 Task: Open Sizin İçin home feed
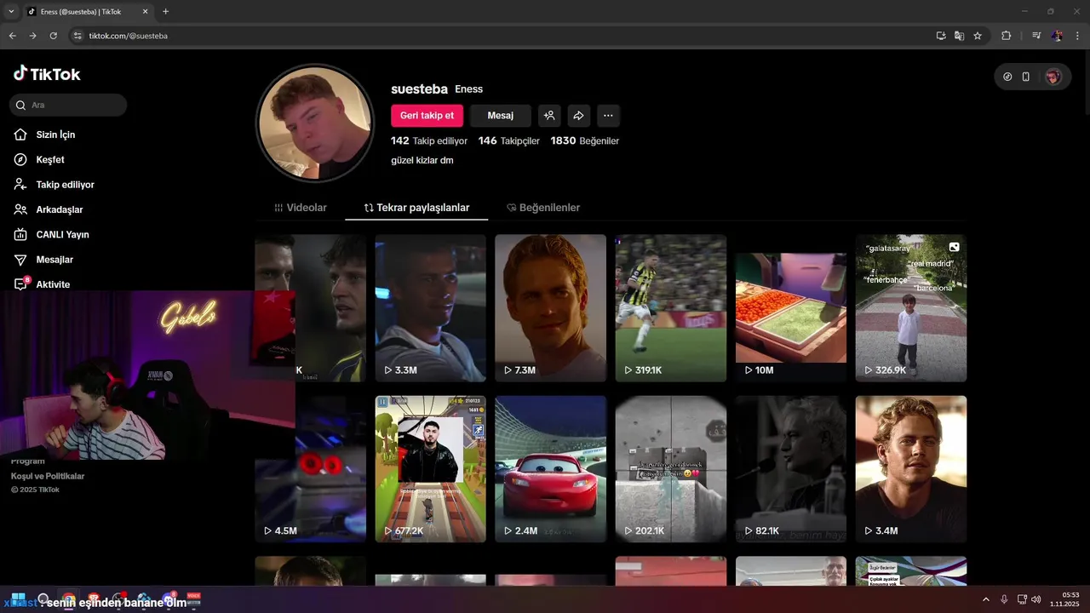(55, 135)
